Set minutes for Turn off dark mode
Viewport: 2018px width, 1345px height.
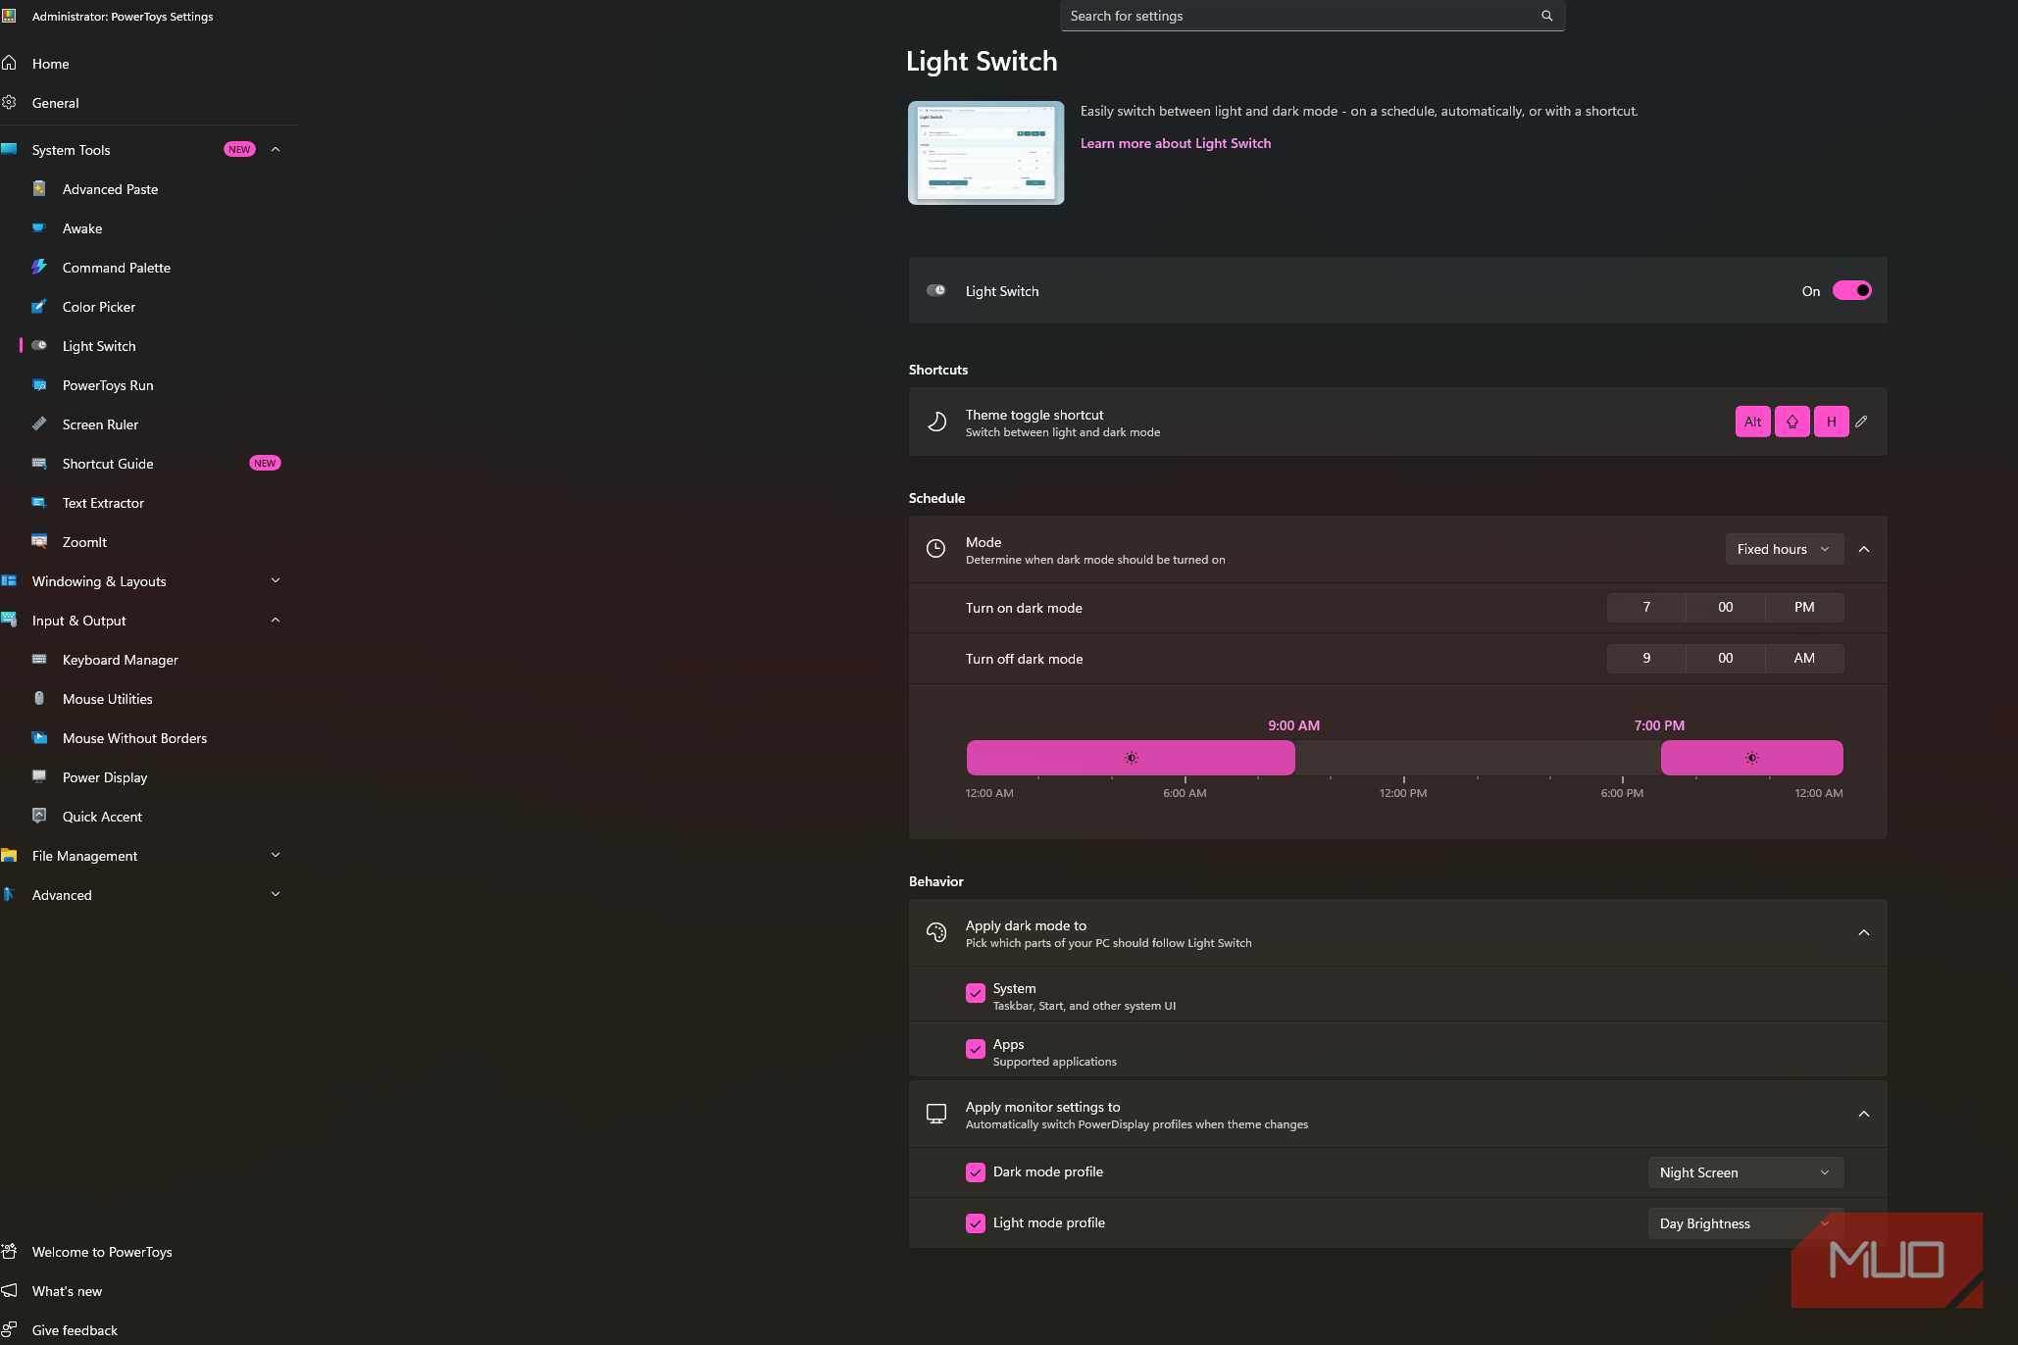pyautogui.click(x=1726, y=658)
